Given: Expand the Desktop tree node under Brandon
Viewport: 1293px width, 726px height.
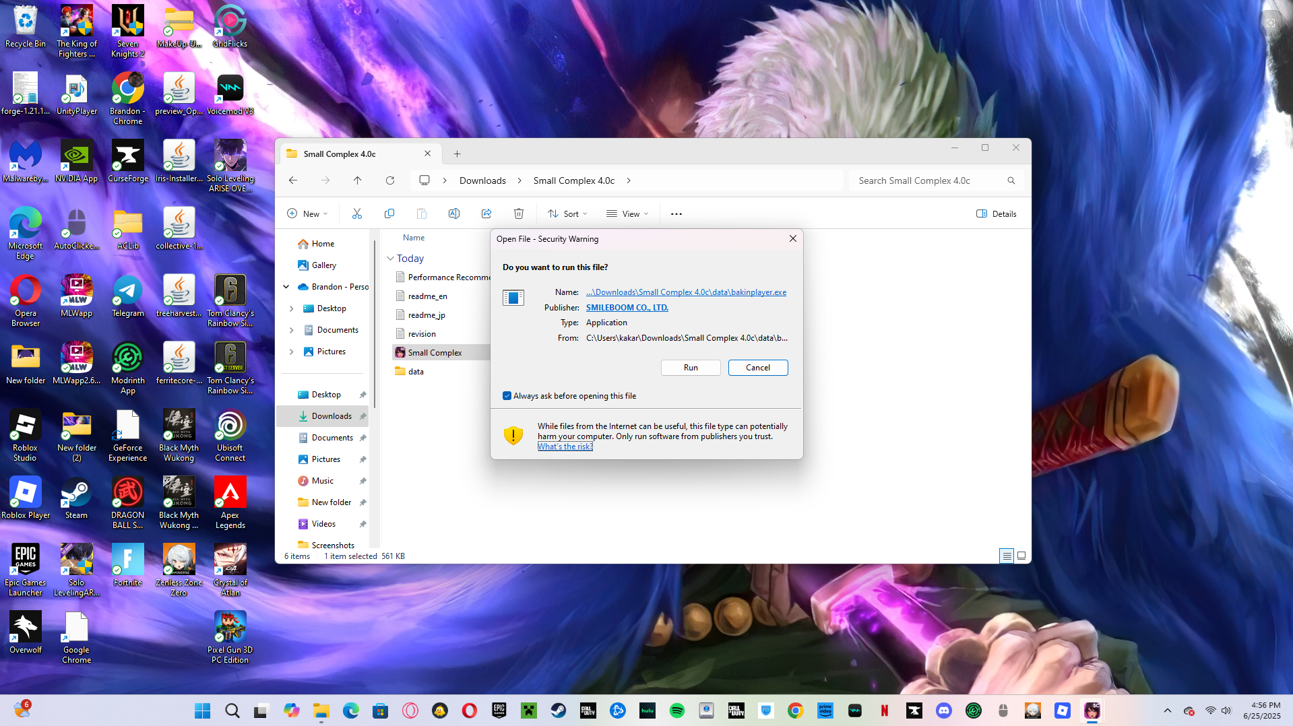Looking at the screenshot, I should coord(291,308).
